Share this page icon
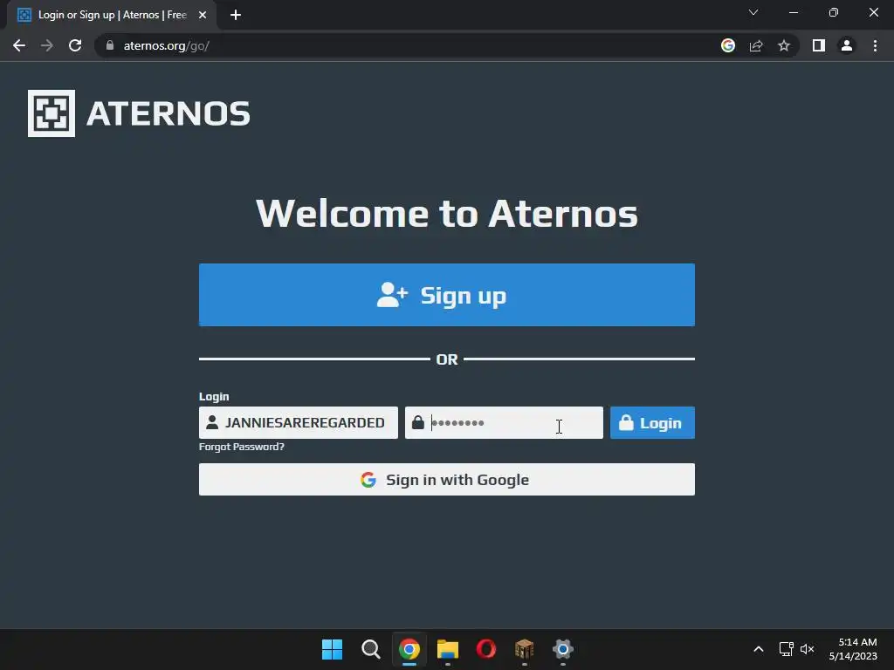894x670 pixels. click(756, 45)
